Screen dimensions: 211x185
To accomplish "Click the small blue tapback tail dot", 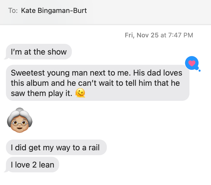I will (200, 71).
